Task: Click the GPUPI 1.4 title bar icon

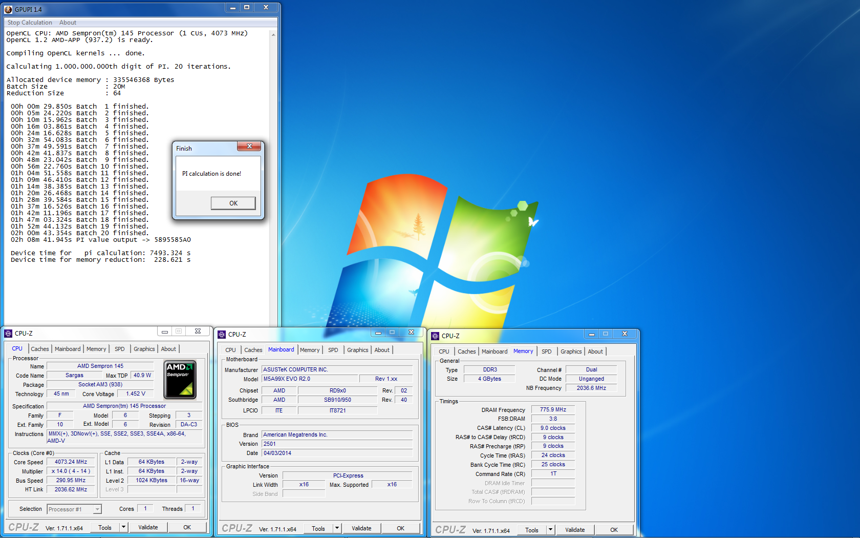Action: (x=8, y=9)
